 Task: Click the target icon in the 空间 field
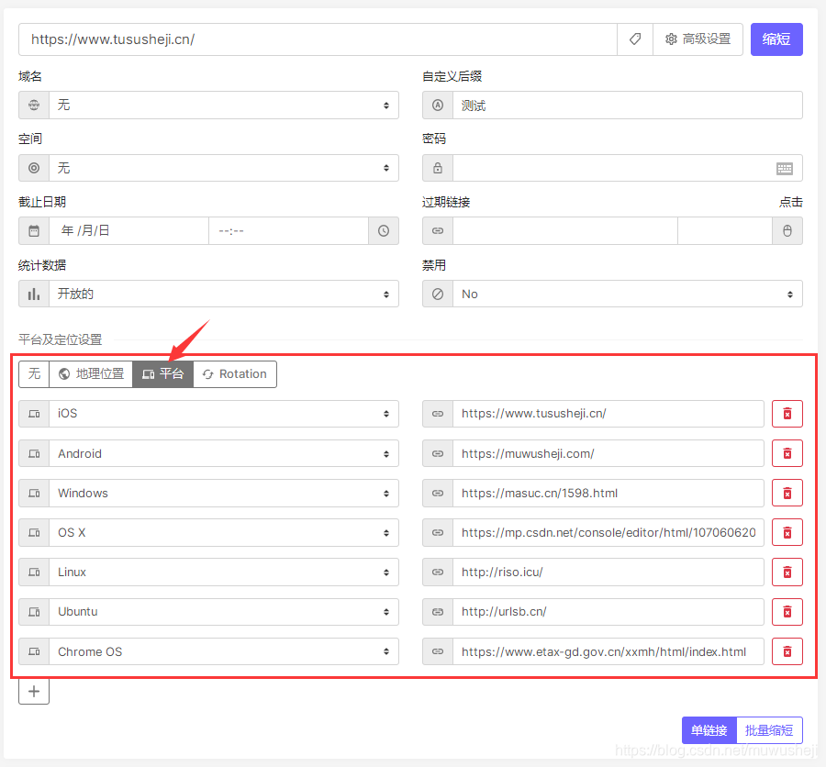point(34,168)
